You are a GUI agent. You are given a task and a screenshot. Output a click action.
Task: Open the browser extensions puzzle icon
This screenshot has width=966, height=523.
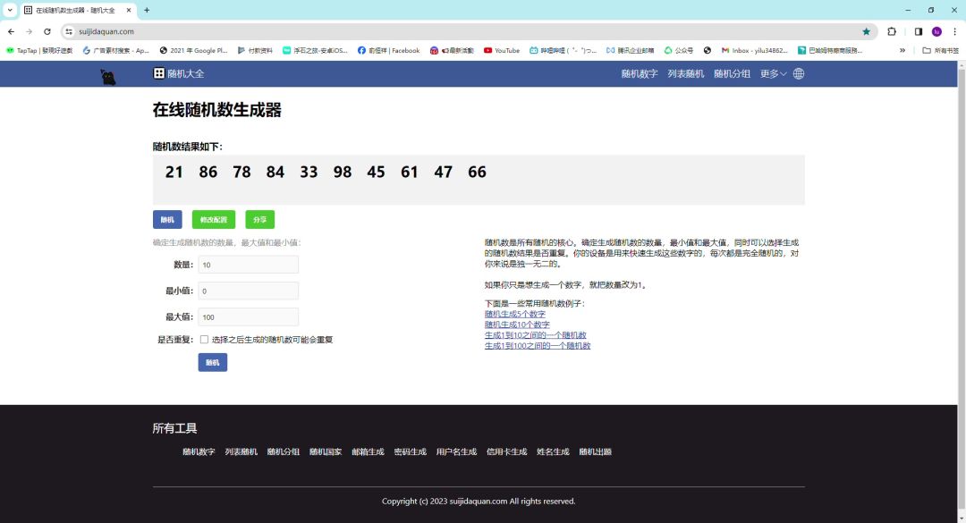(892, 31)
